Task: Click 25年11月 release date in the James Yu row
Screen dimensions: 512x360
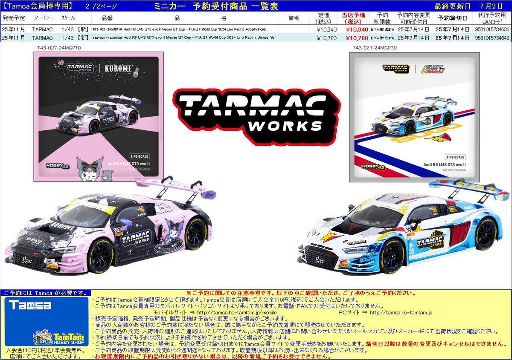Action: (x=14, y=38)
